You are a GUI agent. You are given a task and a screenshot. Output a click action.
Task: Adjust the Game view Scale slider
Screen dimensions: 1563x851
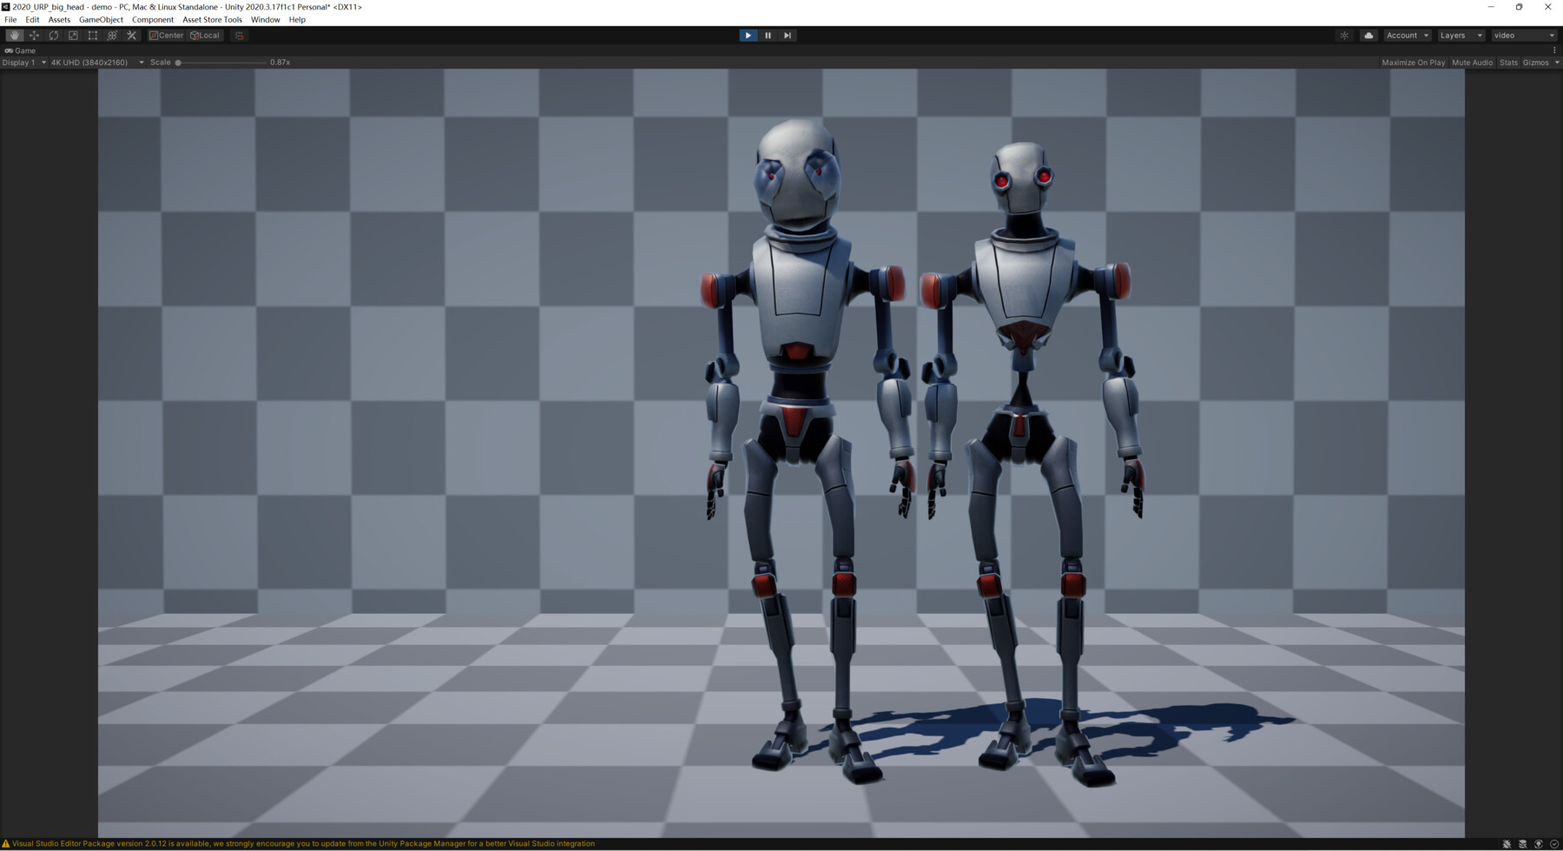point(179,62)
